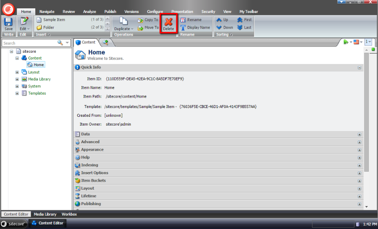Open the Analyze ribbon tab

[x=89, y=12]
